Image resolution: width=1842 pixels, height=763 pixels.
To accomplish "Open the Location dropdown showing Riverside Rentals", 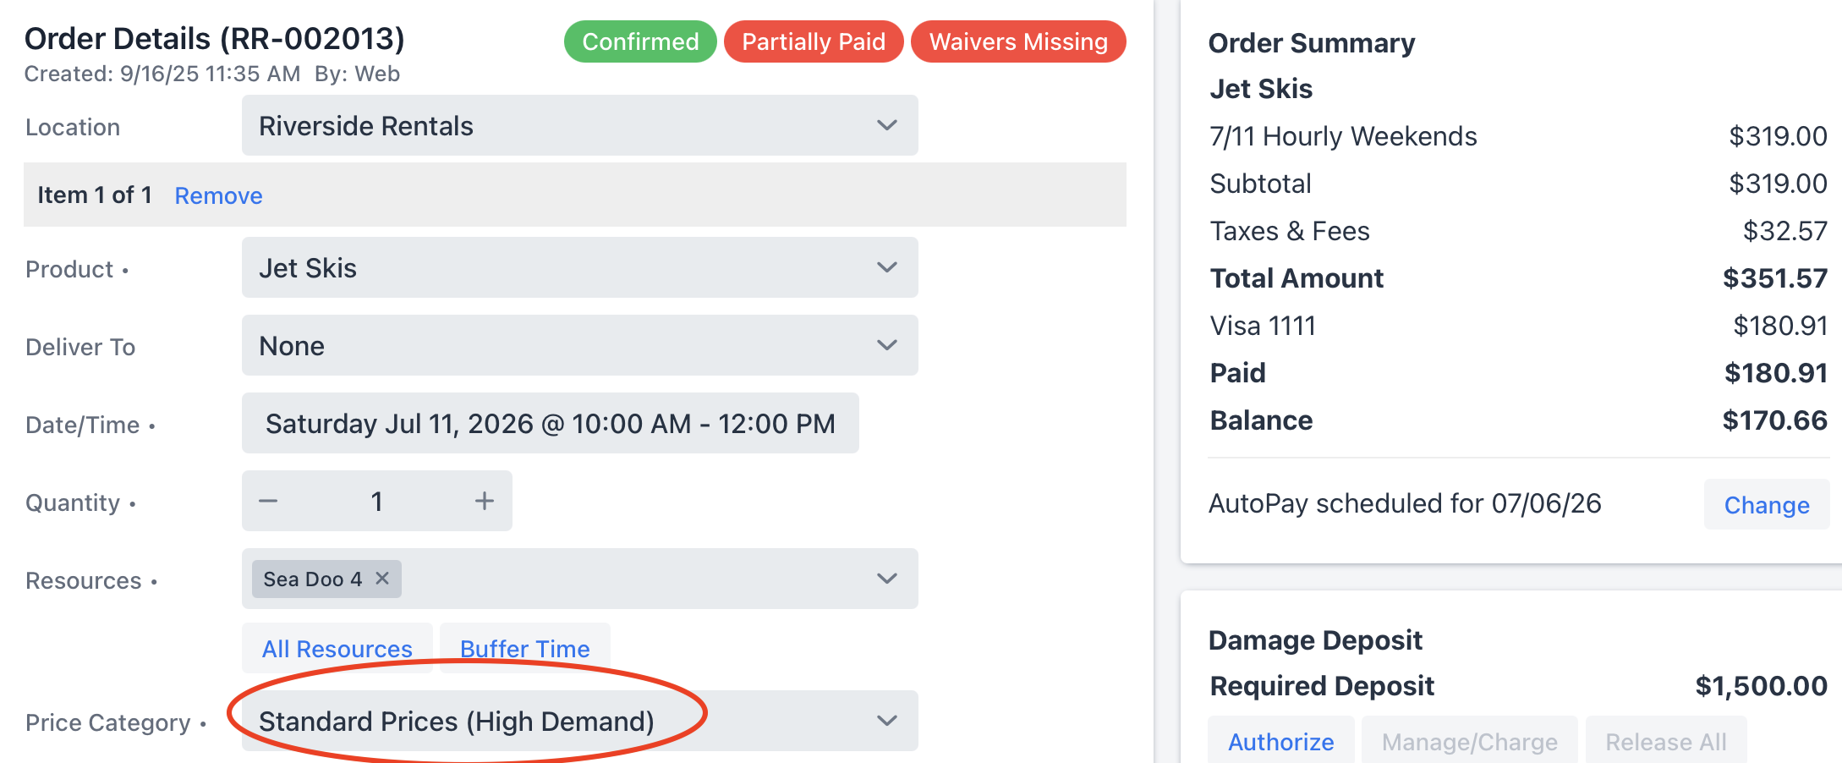I will [579, 125].
